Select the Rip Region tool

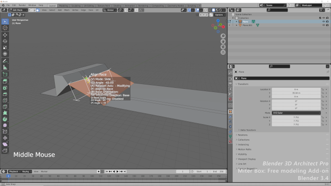pos(5,151)
